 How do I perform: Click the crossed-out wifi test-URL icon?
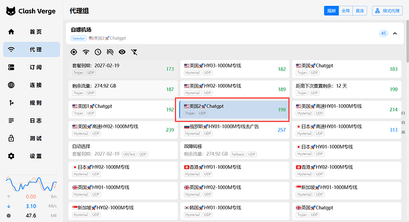point(110,52)
